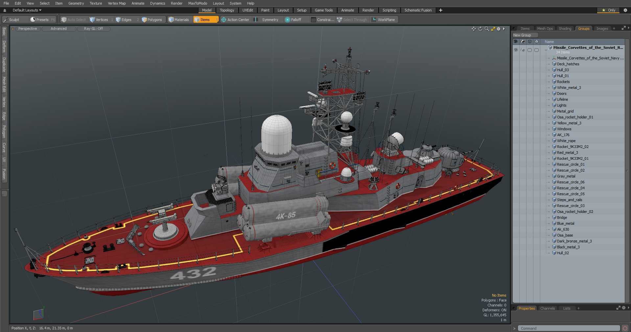Switch to the Images tab
Screen dimensions: 631x332
click(602, 29)
